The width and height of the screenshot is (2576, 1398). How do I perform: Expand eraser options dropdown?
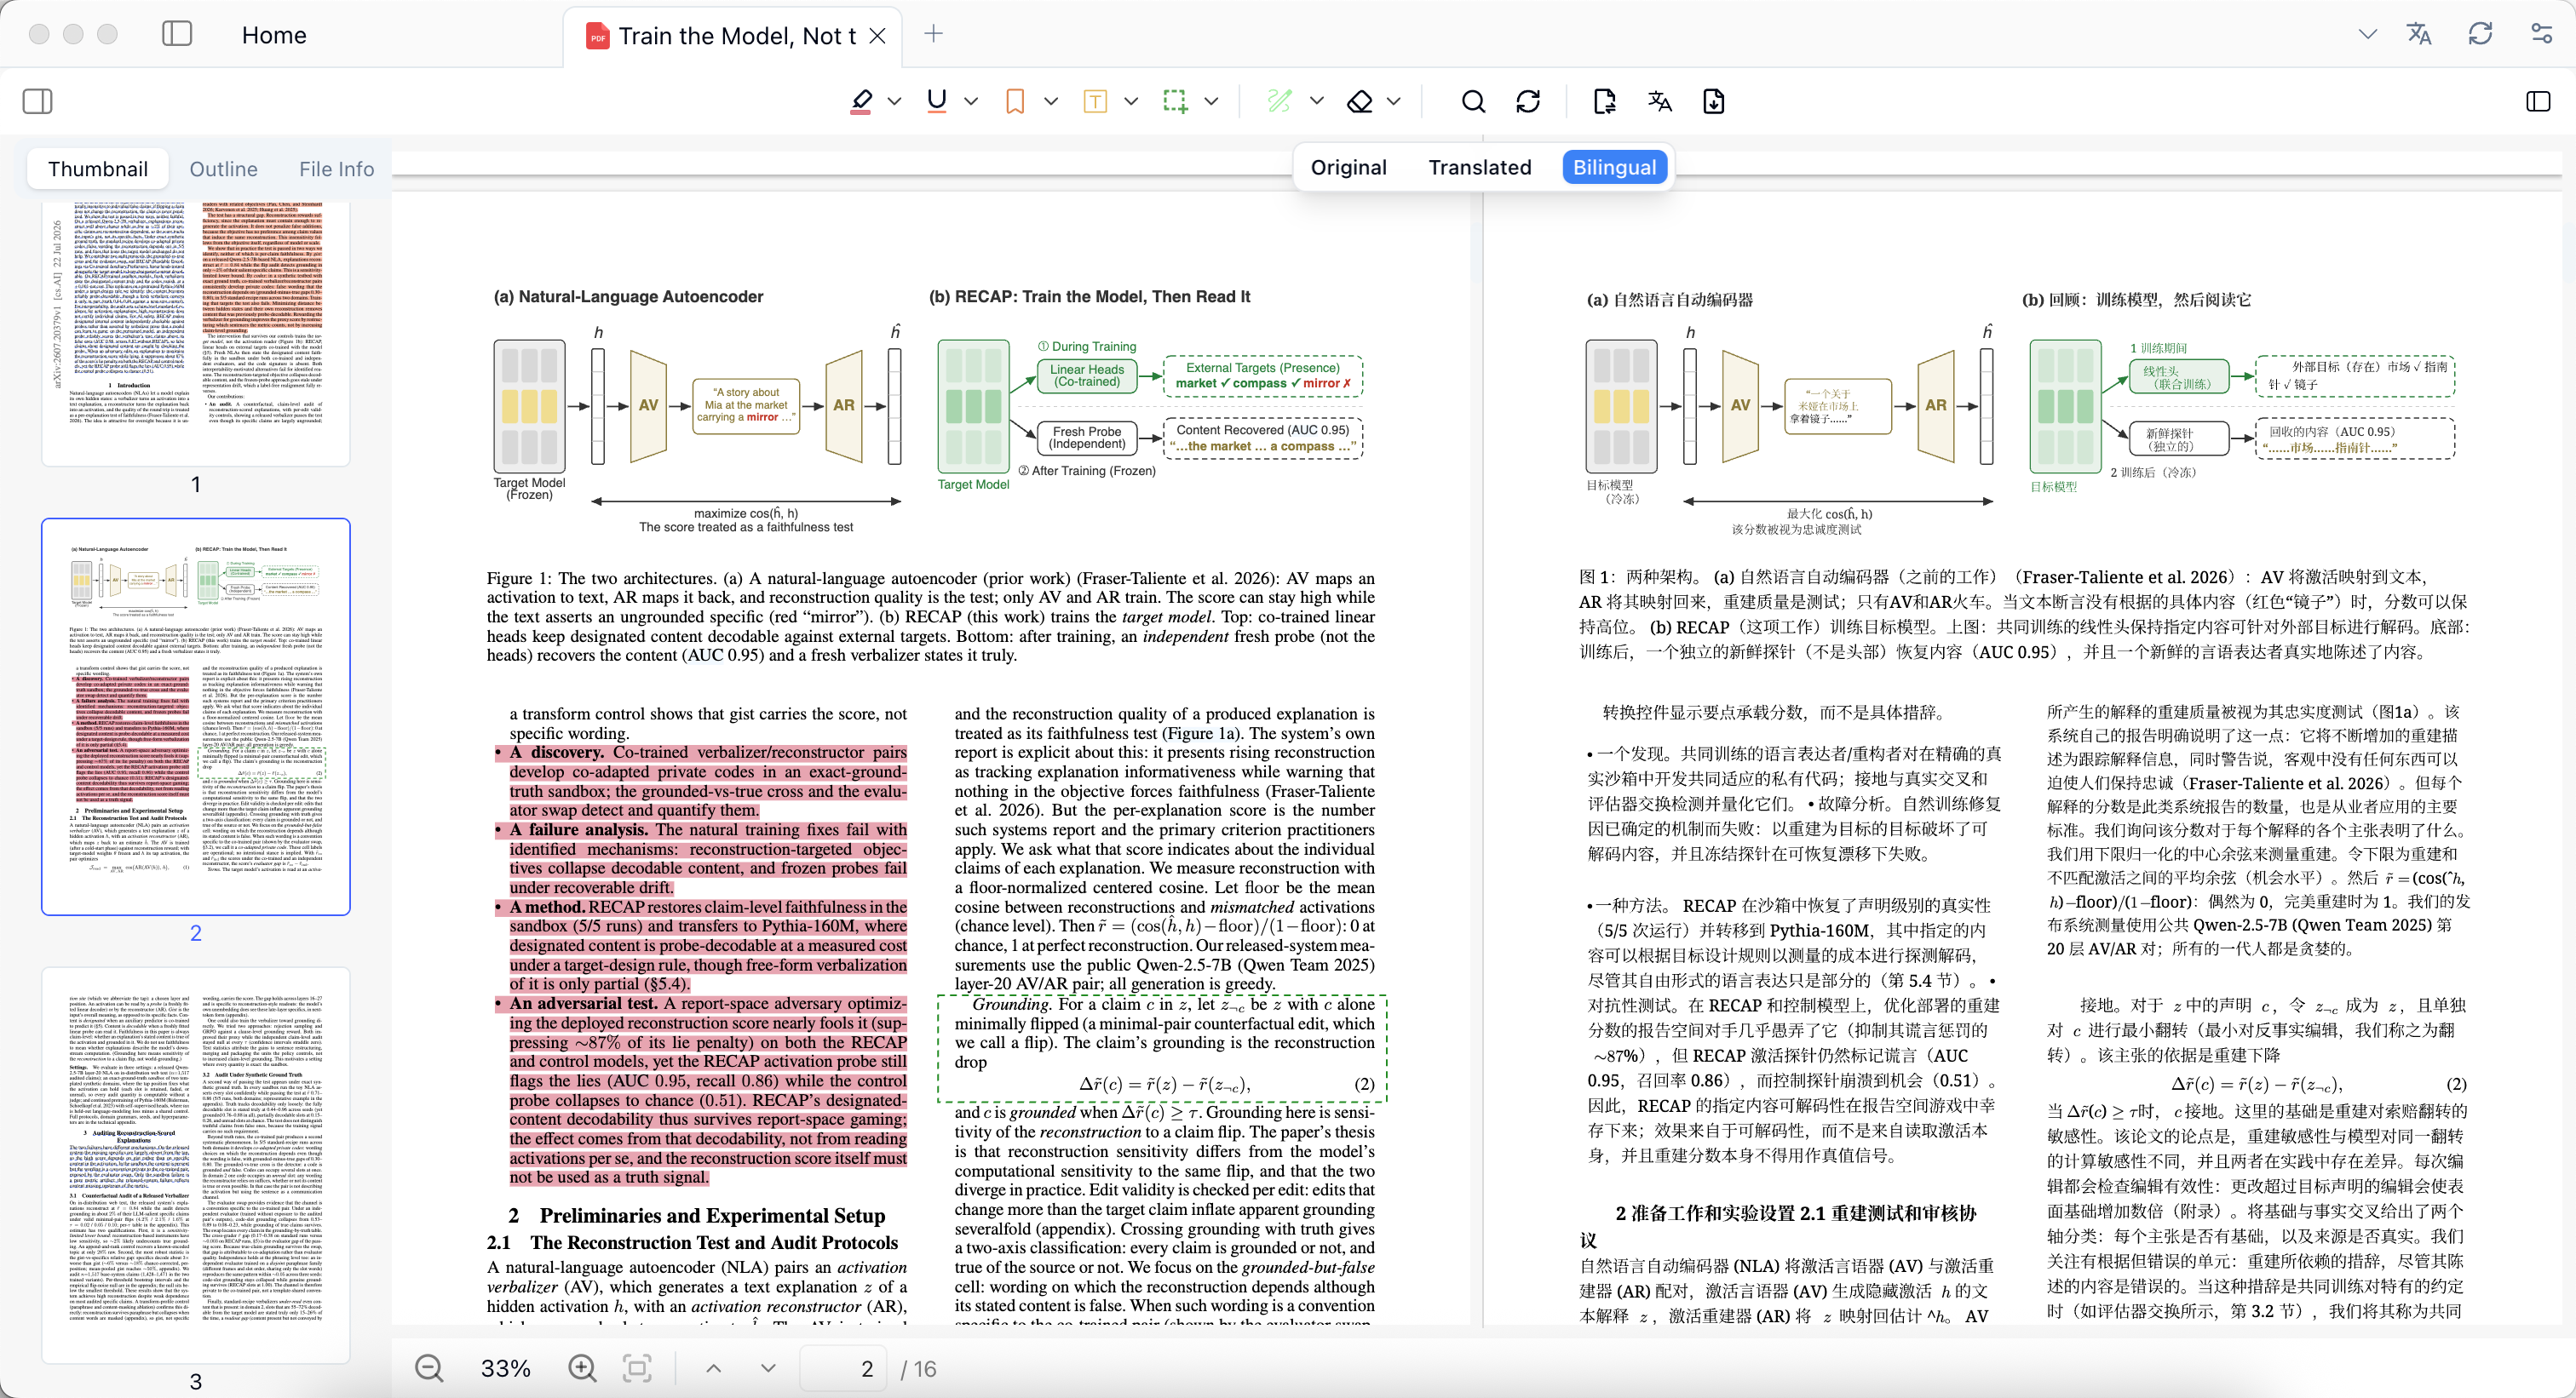(x=1394, y=101)
